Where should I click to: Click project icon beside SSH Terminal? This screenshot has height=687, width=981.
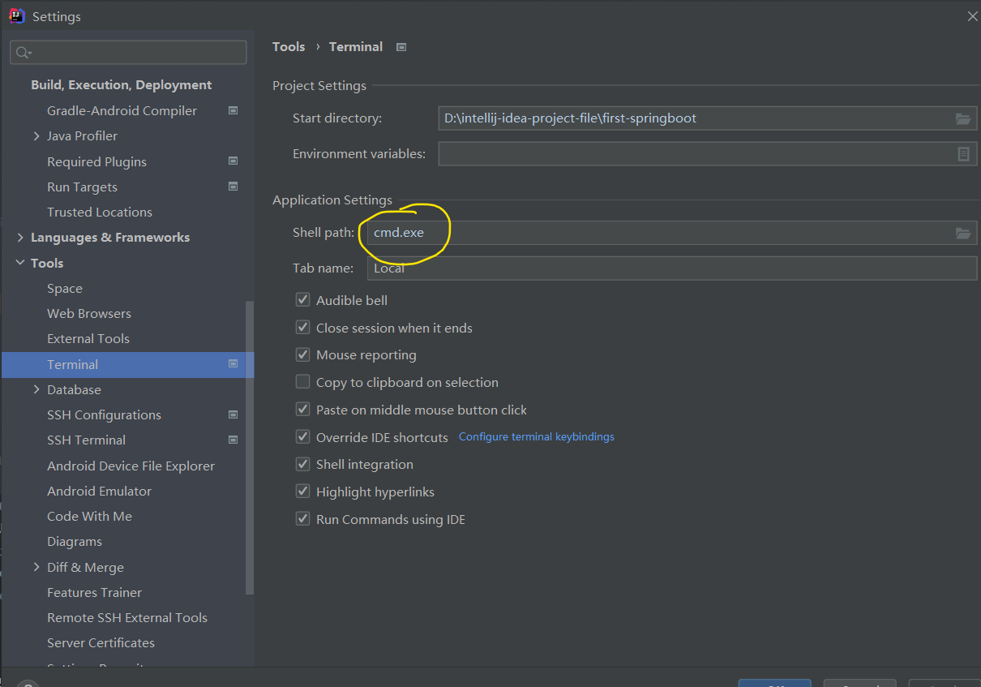[233, 440]
